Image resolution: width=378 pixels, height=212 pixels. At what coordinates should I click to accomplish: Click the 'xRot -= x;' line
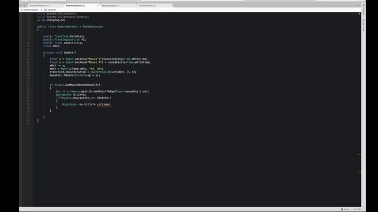point(57,65)
